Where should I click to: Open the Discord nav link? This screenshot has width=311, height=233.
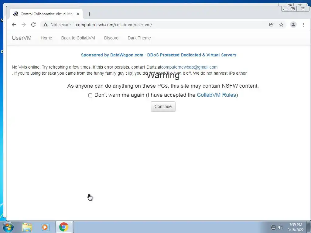(x=111, y=38)
